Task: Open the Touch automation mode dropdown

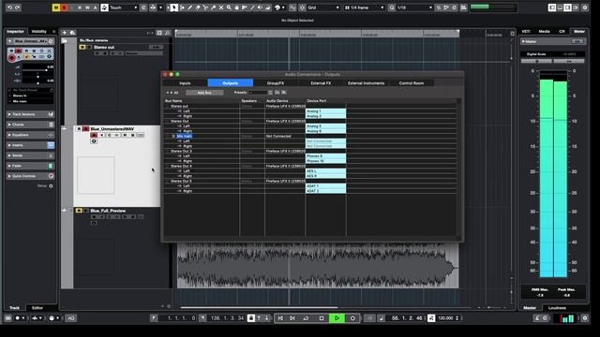Action: click(123, 7)
